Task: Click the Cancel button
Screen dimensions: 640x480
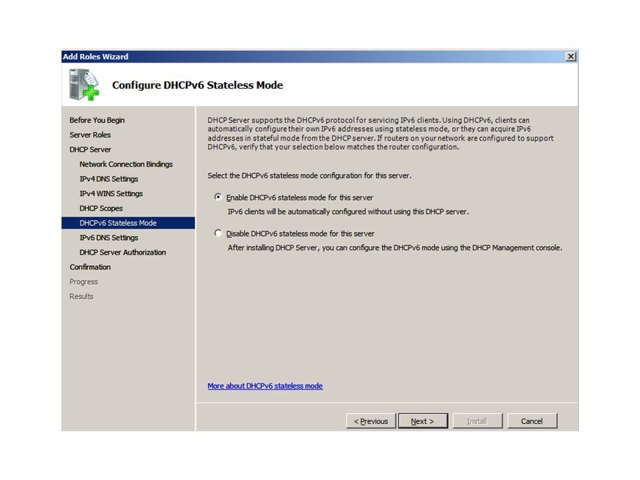Action: pos(532,421)
